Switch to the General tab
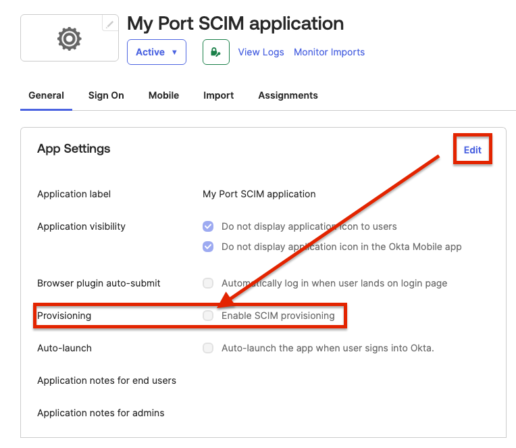This screenshot has width=516, height=448. [x=46, y=95]
